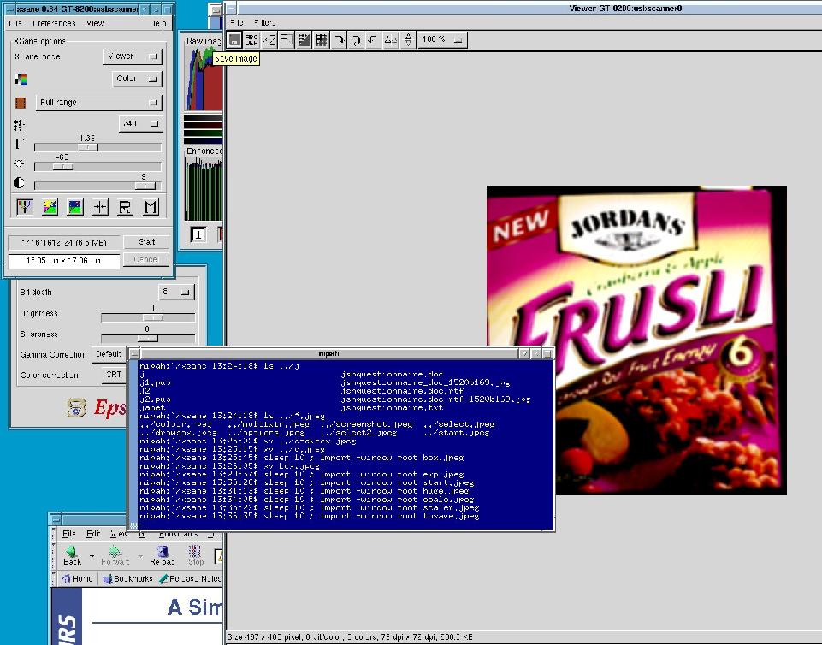Click the restore-to-center arrows icon in xsane
Image resolution: width=822 pixels, height=645 pixels.
(x=100, y=207)
